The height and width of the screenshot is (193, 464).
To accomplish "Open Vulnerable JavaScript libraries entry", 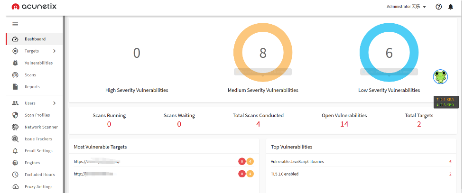I will coord(297,162).
